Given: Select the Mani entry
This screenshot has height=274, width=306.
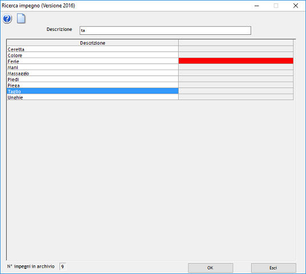Looking at the screenshot, I should point(92,67).
